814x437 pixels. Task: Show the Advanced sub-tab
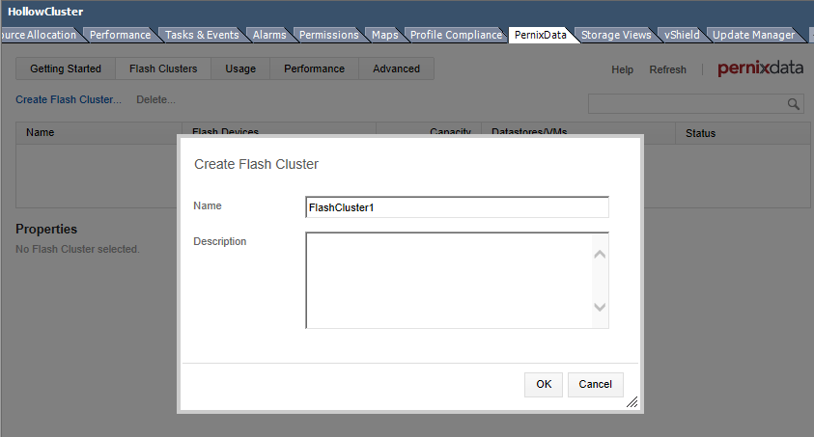point(396,68)
